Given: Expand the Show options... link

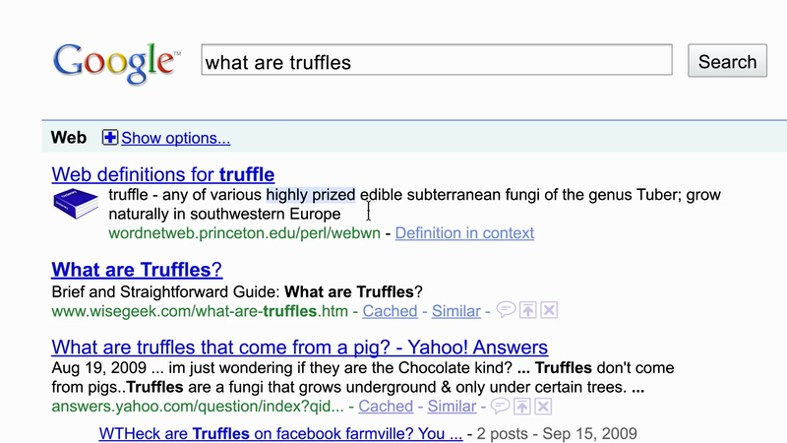Looking at the screenshot, I should click(175, 139).
